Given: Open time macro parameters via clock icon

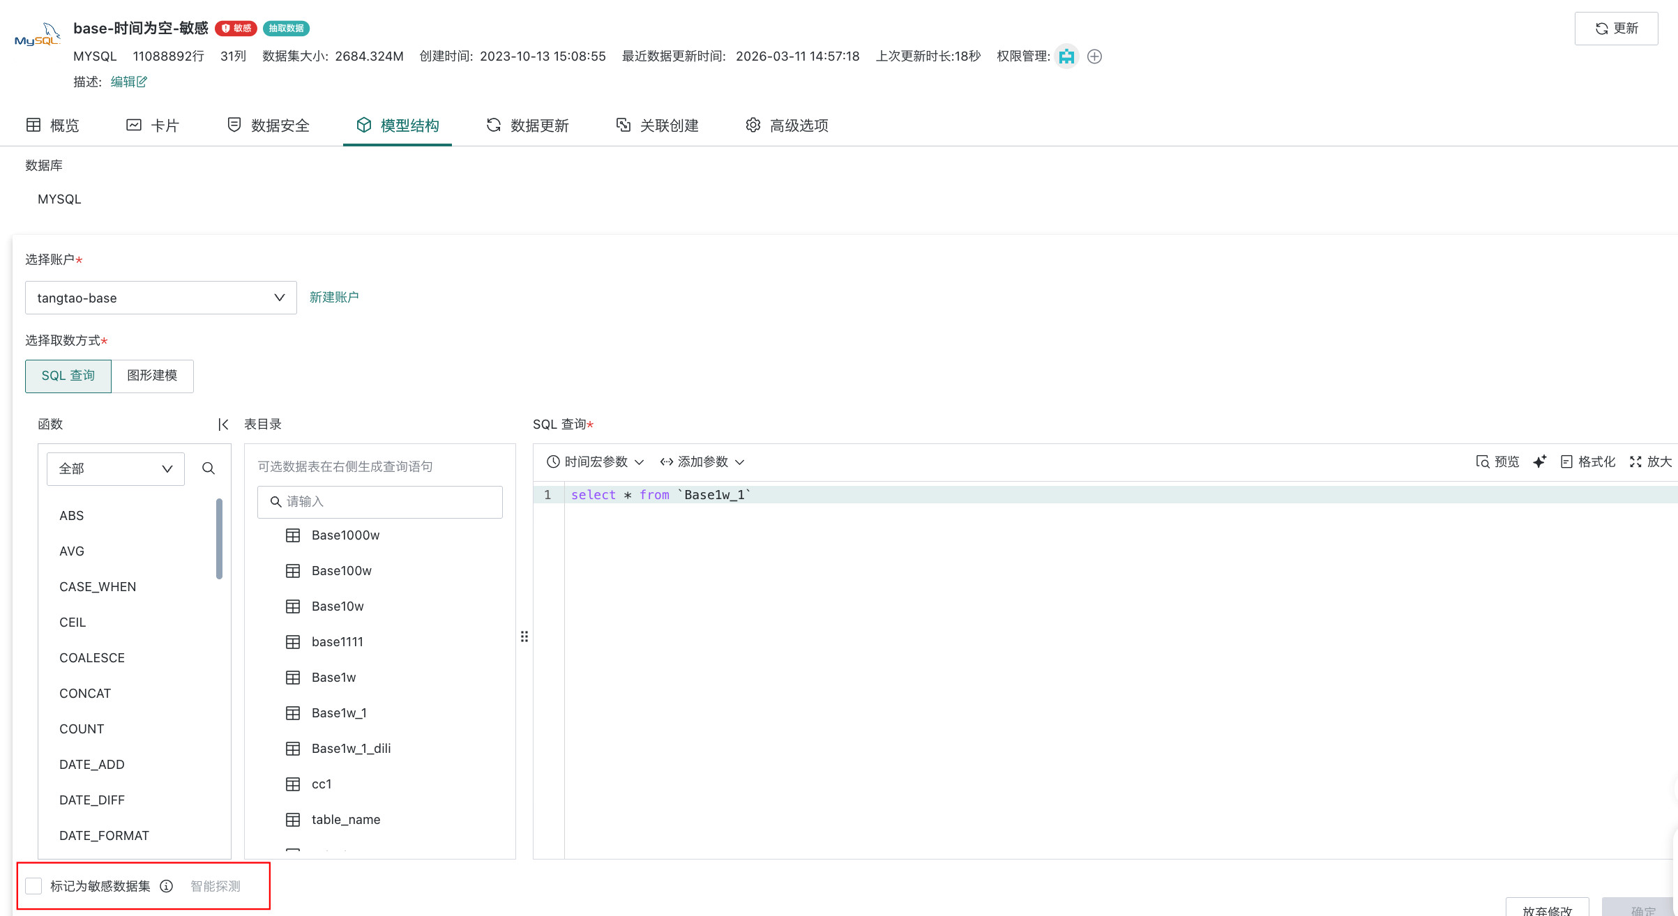Looking at the screenshot, I should tap(554, 461).
